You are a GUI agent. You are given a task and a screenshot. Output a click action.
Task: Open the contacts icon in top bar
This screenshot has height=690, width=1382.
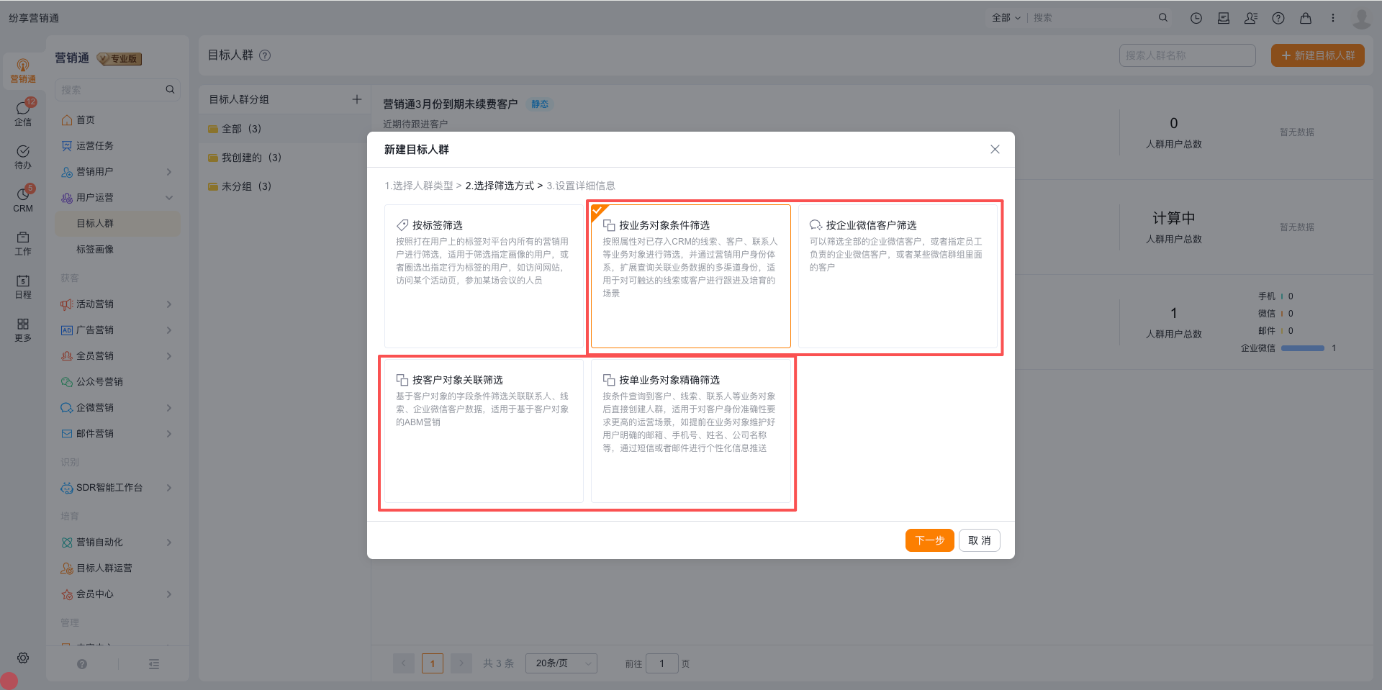[x=1251, y=18]
